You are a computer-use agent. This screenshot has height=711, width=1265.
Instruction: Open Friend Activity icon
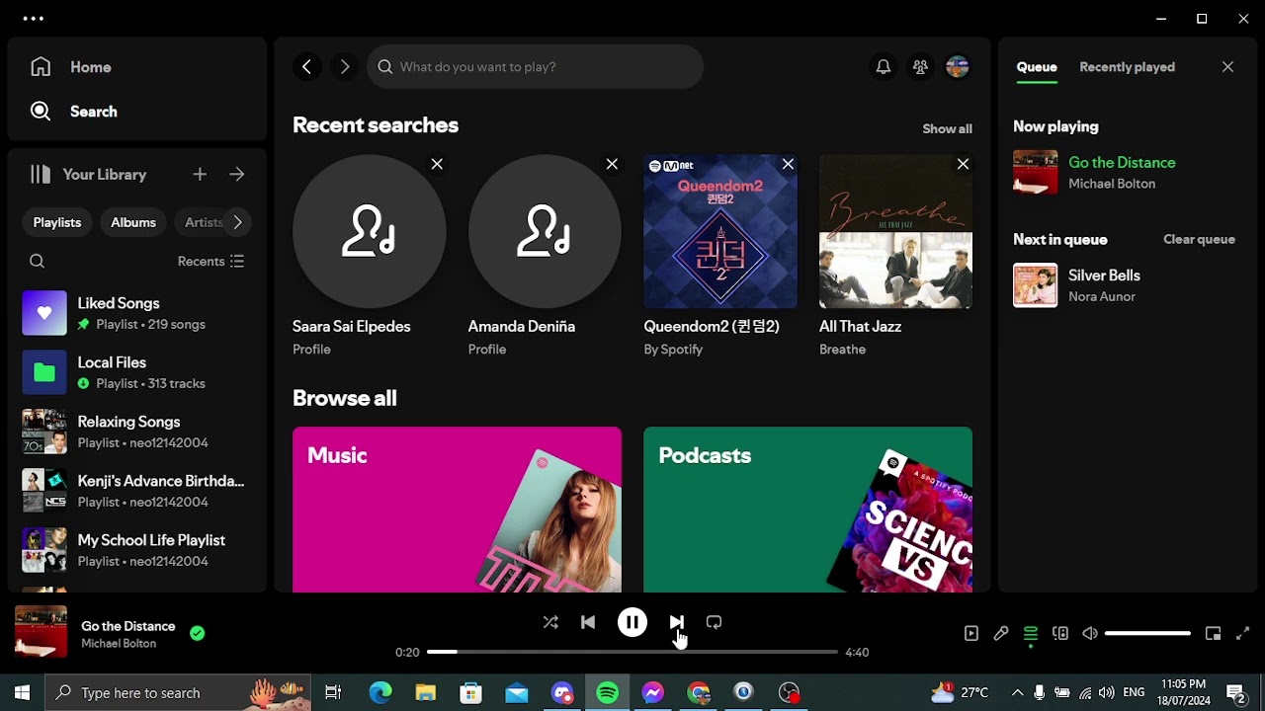pyautogui.click(x=920, y=67)
